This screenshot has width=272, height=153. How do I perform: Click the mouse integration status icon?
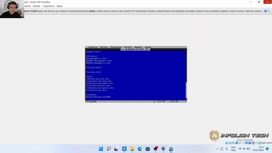click(x=256, y=143)
